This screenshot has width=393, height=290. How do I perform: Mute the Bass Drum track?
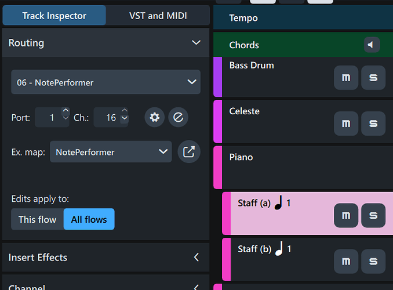tap(346, 78)
